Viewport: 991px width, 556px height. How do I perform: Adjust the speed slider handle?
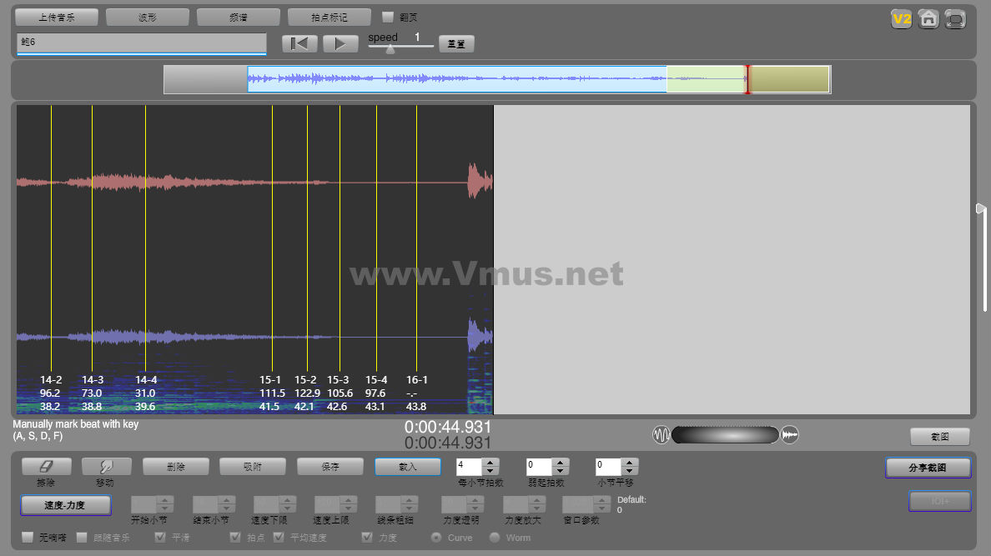point(390,48)
